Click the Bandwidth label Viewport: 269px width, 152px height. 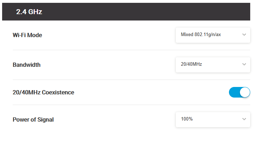tap(27, 65)
